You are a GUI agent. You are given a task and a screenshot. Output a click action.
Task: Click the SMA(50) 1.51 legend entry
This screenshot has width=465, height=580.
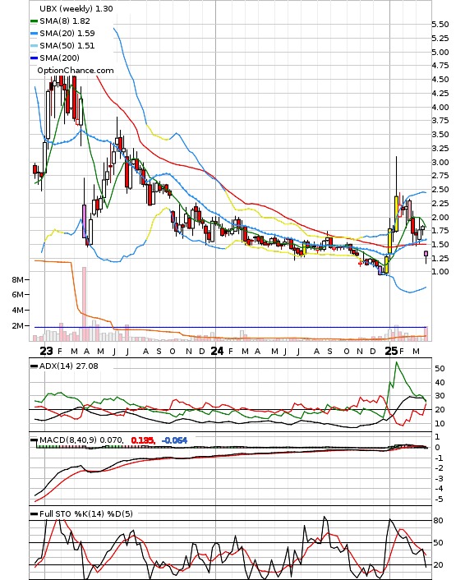62,45
